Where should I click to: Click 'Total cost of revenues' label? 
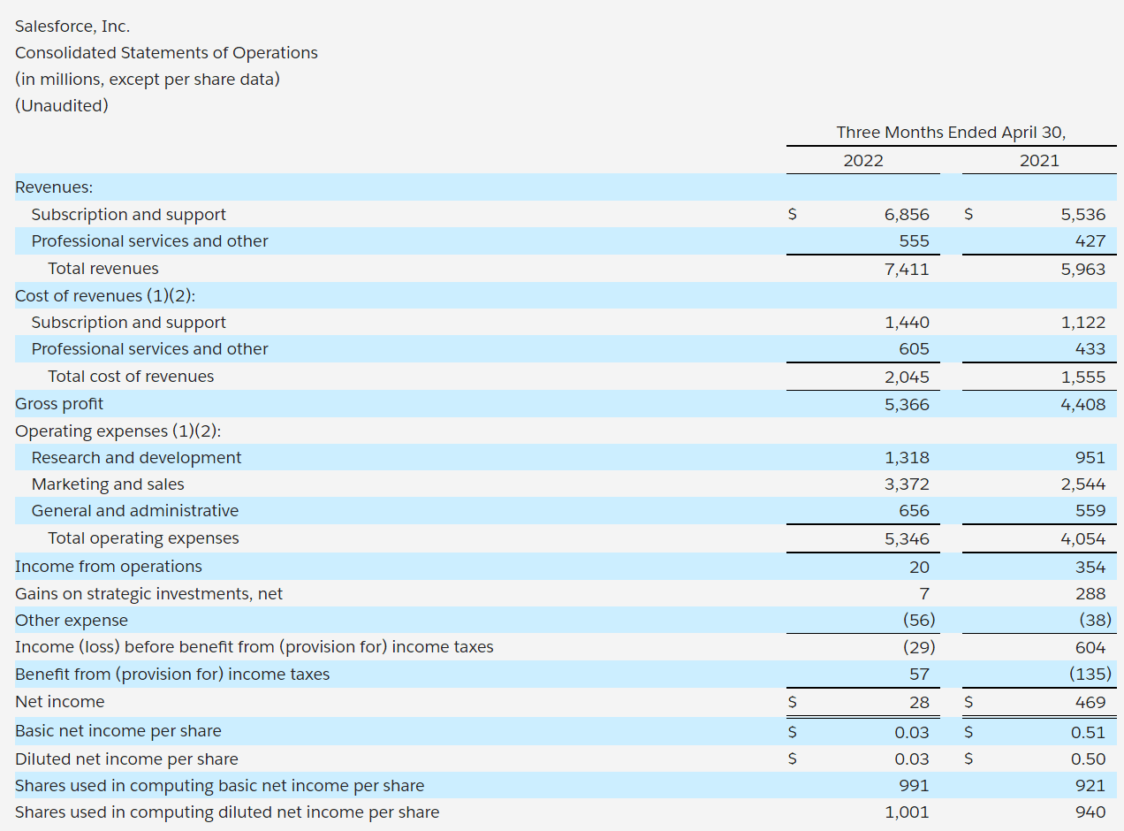(131, 377)
